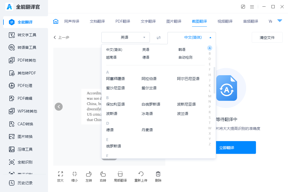The width and height of the screenshot is (288, 192).
Task: Switch to 文字翻译 tab
Action: pyautogui.click(x=148, y=21)
